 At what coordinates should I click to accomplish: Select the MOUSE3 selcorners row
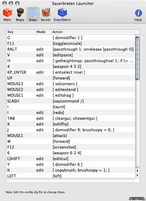click(x=71, y=84)
